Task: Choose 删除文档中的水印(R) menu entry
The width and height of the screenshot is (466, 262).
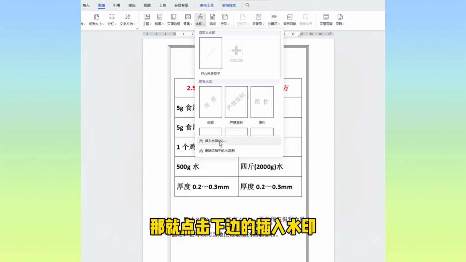Action: pos(239,150)
